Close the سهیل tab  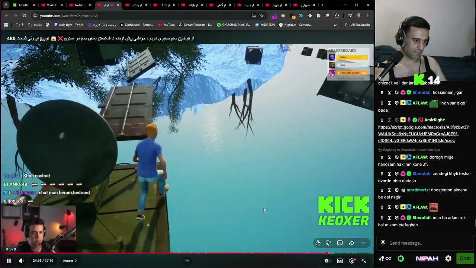pyautogui.click(x=313, y=5)
